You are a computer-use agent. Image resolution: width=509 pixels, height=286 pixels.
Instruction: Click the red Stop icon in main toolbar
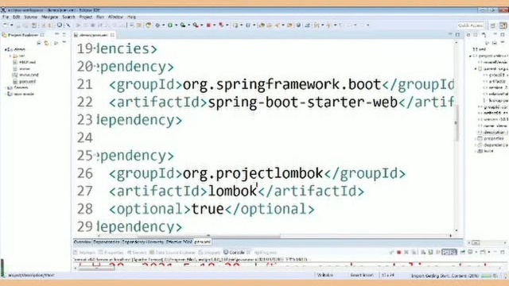tap(208, 25)
